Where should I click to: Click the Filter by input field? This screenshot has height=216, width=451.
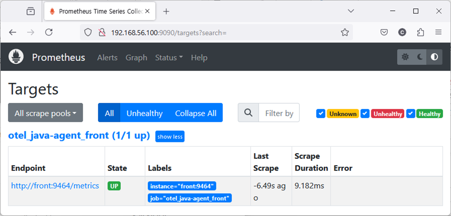click(x=279, y=113)
